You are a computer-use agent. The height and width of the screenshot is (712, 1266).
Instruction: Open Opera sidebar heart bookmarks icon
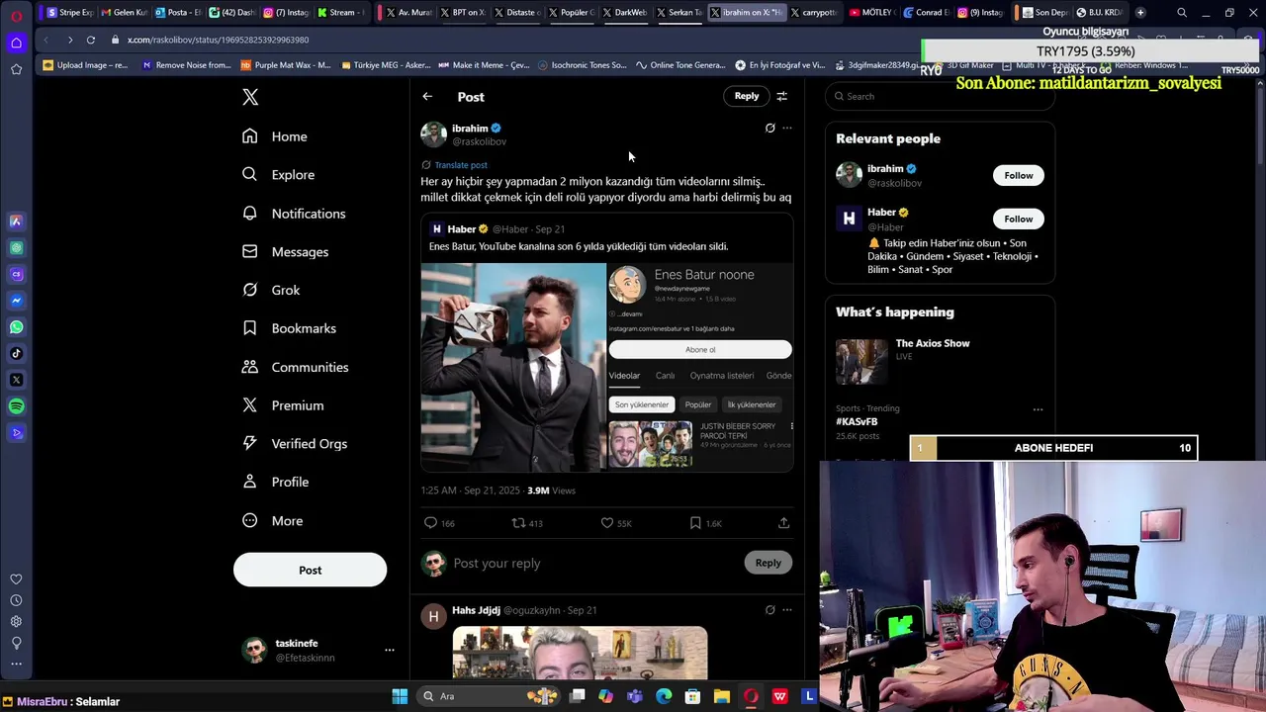coord(16,579)
